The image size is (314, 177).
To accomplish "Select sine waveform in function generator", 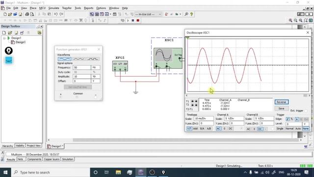I will (64, 59).
